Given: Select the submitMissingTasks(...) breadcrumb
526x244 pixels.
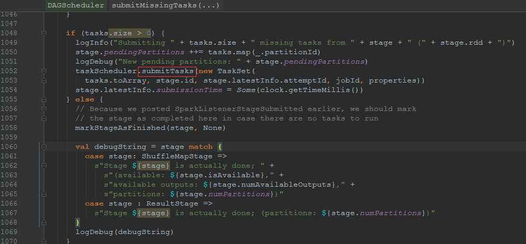Looking at the screenshot, I should pos(165,5).
